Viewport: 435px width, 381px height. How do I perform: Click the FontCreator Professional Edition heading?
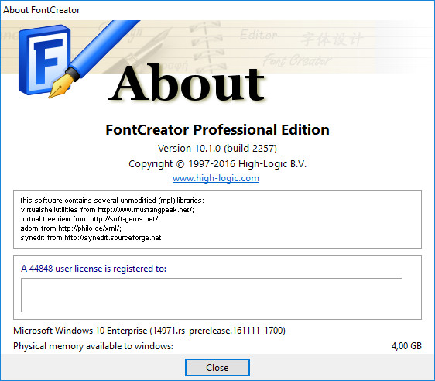217,129
